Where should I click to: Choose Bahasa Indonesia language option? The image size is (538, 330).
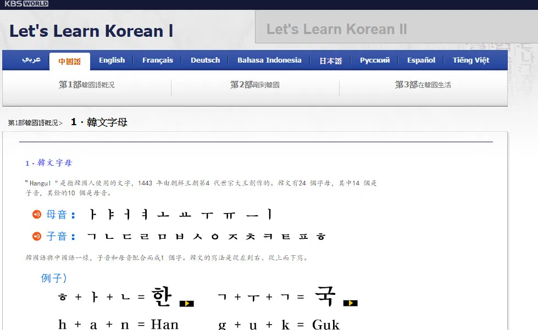pyautogui.click(x=269, y=60)
